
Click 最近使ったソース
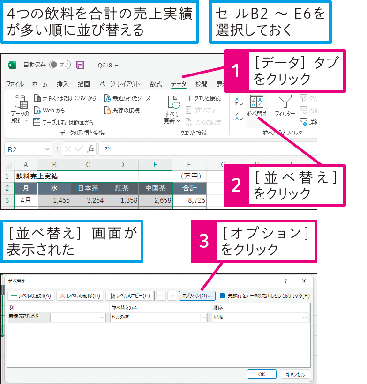tap(127, 98)
